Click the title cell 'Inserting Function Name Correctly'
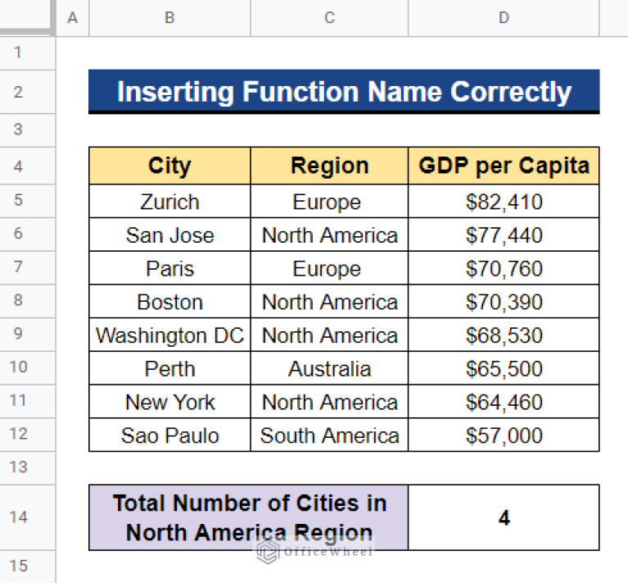 344,92
